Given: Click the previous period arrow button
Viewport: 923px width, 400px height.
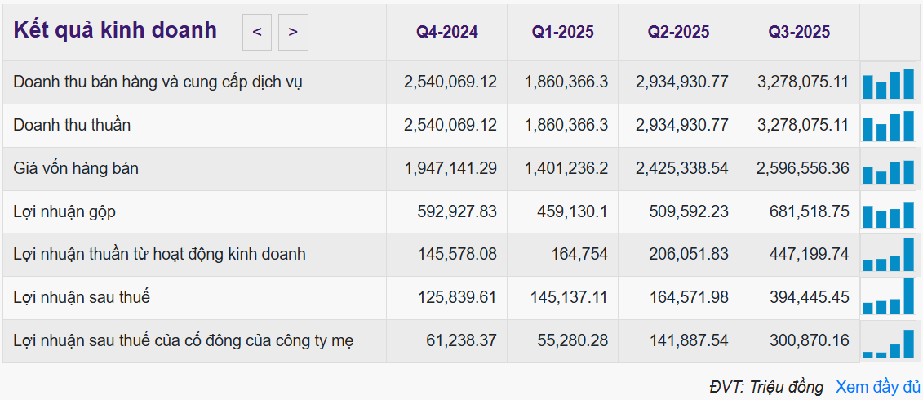Looking at the screenshot, I should click(257, 33).
